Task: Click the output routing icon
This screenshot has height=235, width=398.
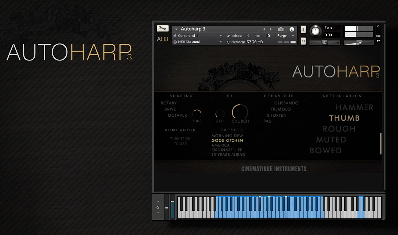Action: pos(175,36)
